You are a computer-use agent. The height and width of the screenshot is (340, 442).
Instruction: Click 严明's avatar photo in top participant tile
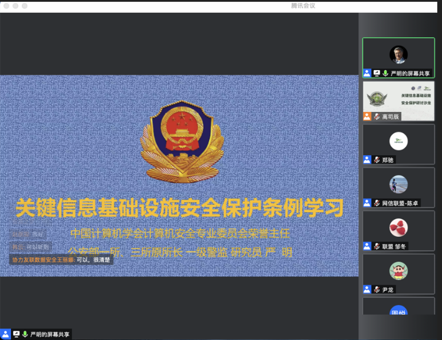pos(398,54)
